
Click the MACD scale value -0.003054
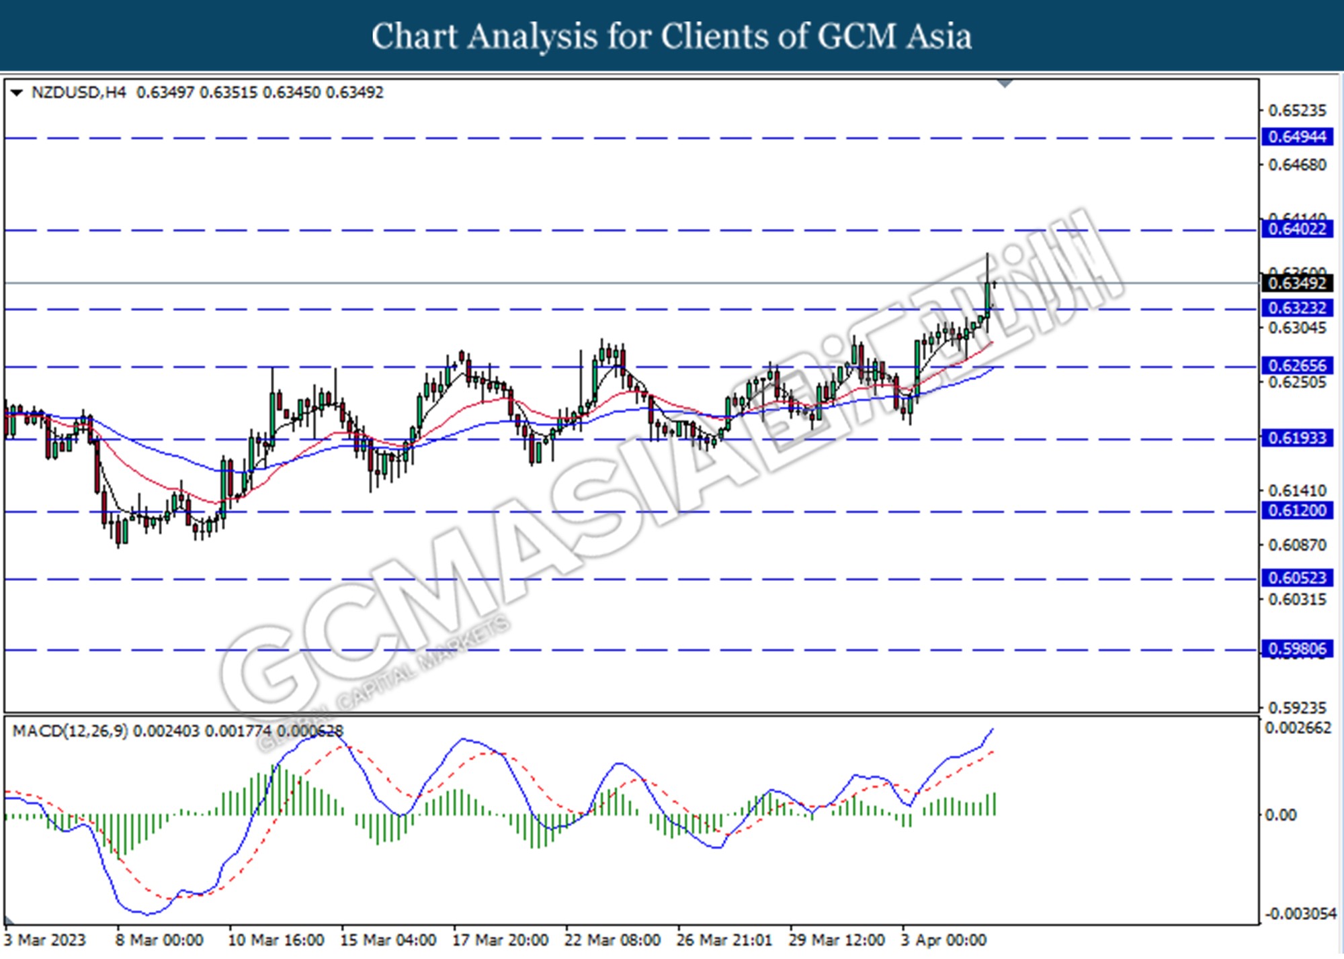[x=1300, y=913]
